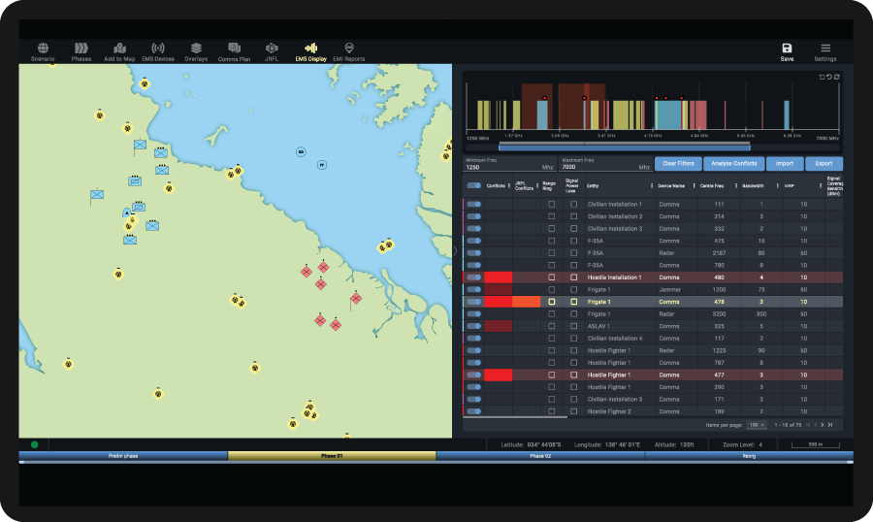Click the Phases toolbar icon
This screenshot has height=522, width=873.
coord(81,50)
